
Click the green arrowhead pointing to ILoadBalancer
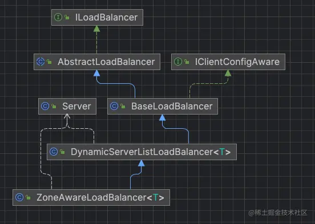[96, 28]
